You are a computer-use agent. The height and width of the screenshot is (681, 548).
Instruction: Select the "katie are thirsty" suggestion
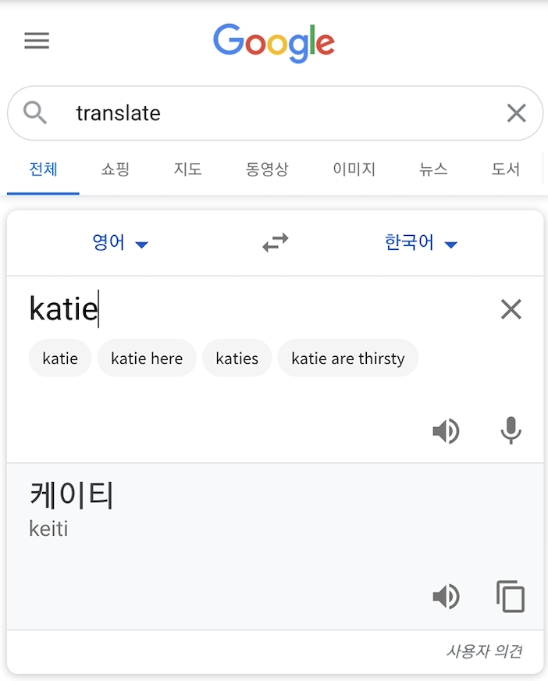pos(347,358)
